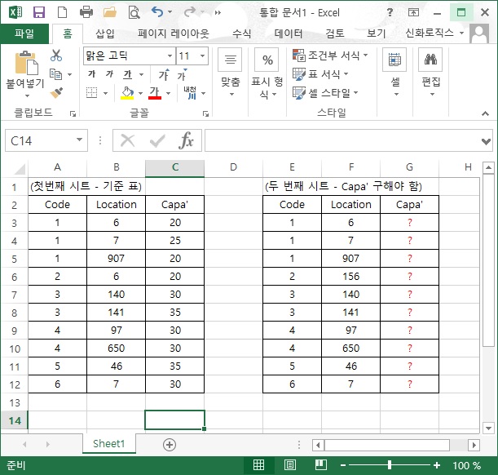Open the Number Format percent icon
Viewport: 498px width, 475px height.
(x=267, y=60)
